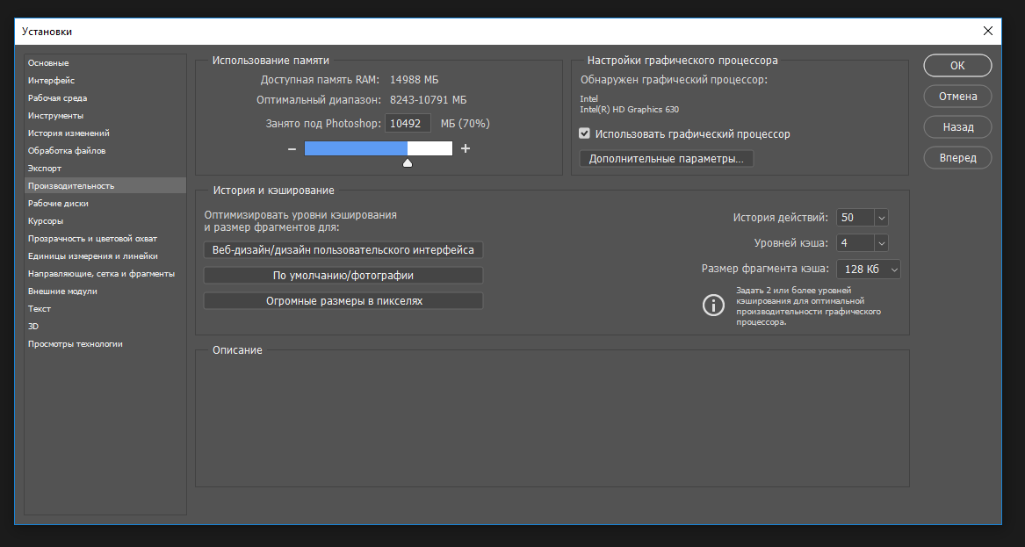Viewport: 1025px width, 547px height.
Task: Apply Веб-дизайн/дизайн пользовательского интерфейса preset
Action: pyautogui.click(x=343, y=250)
